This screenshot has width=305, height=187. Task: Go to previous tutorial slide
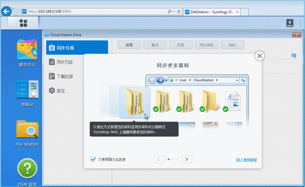tap(159, 159)
